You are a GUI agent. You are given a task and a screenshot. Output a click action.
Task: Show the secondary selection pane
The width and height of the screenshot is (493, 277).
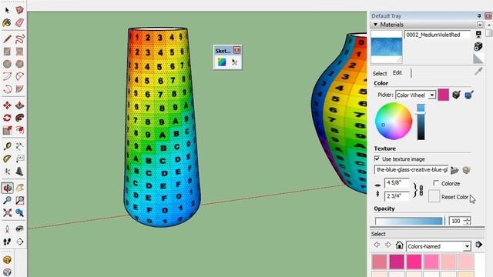(478, 34)
